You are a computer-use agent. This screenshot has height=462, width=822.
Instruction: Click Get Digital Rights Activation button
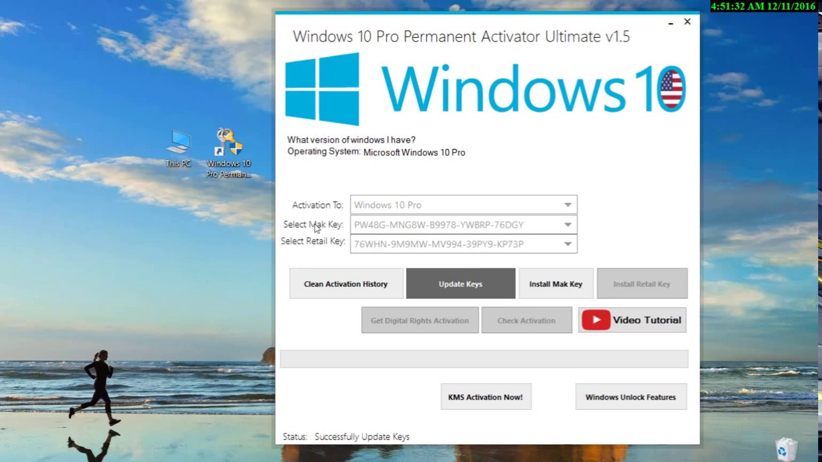(x=420, y=320)
